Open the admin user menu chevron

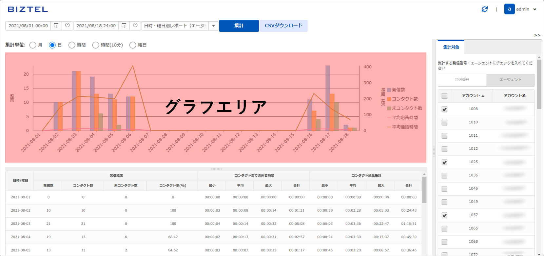coord(535,10)
